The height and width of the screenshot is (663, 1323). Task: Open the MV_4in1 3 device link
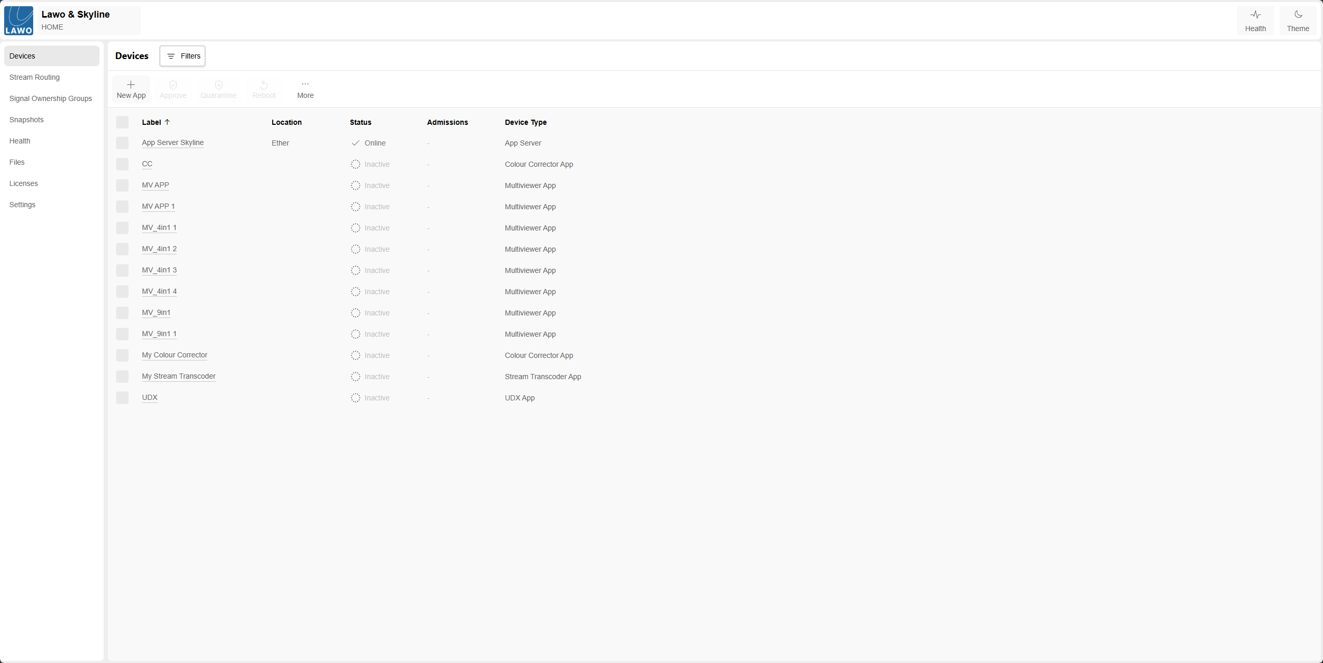tap(159, 270)
